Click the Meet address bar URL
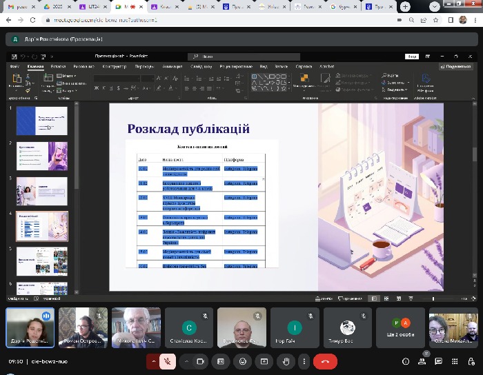The image size is (483, 375). click(x=103, y=20)
